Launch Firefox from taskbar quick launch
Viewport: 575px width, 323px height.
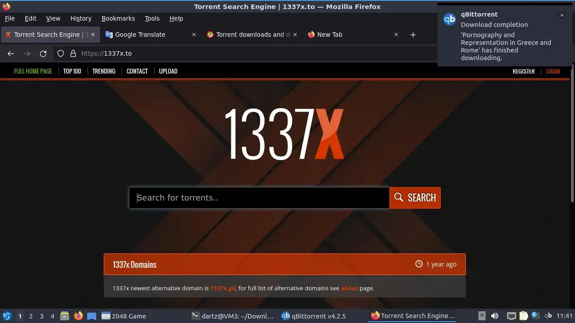point(79,316)
